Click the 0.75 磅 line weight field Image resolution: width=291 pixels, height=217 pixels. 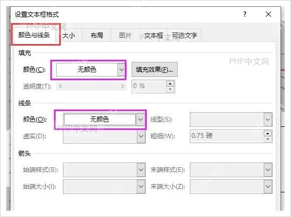coord(227,136)
